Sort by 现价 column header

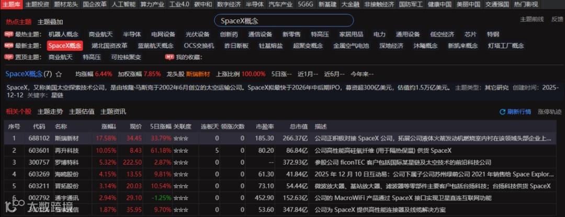[135, 127]
